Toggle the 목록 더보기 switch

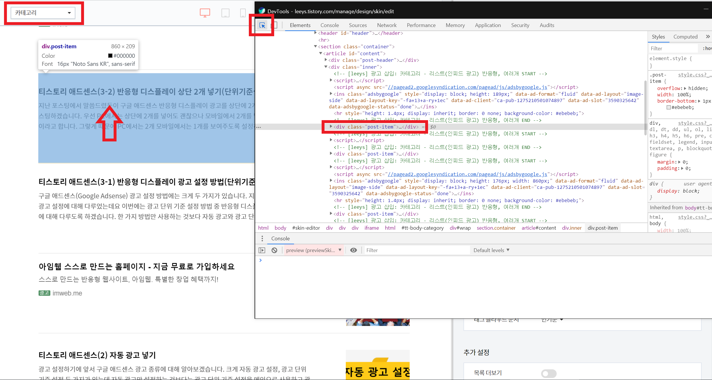(549, 373)
